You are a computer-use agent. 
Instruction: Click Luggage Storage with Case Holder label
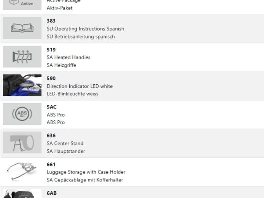pyautogui.click(x=86, y=172)
